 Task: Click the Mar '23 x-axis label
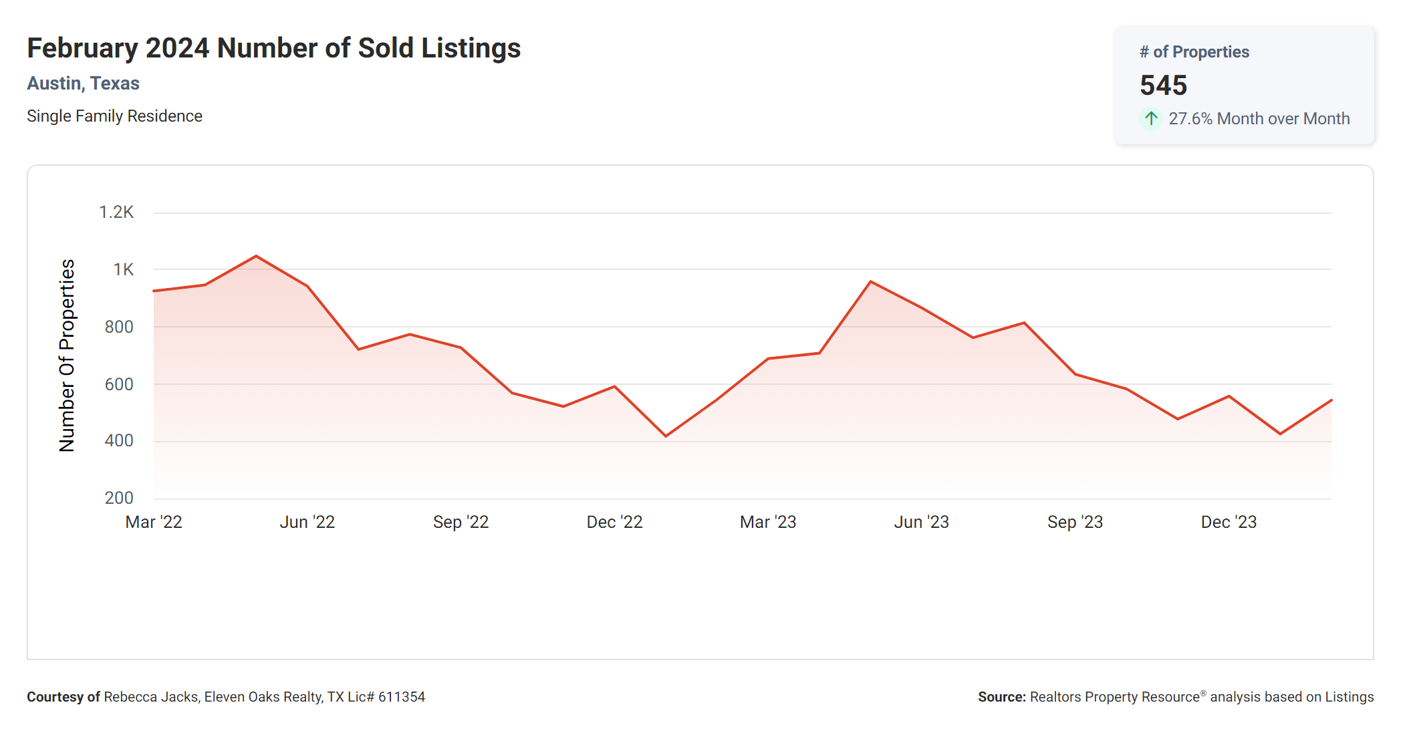[x=768, y=522]
